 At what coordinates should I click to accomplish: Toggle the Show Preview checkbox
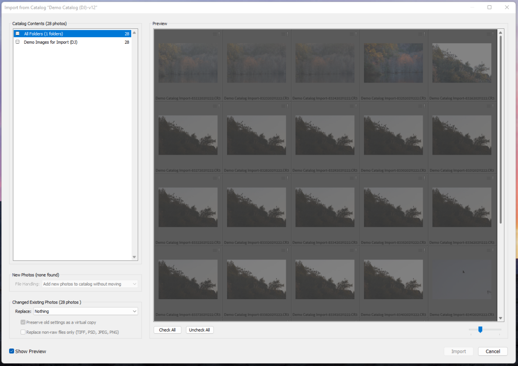tap(10, 351)
